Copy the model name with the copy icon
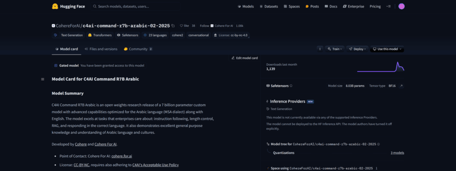The height and width of the screenshot is (171, 456). coord(173,26)
